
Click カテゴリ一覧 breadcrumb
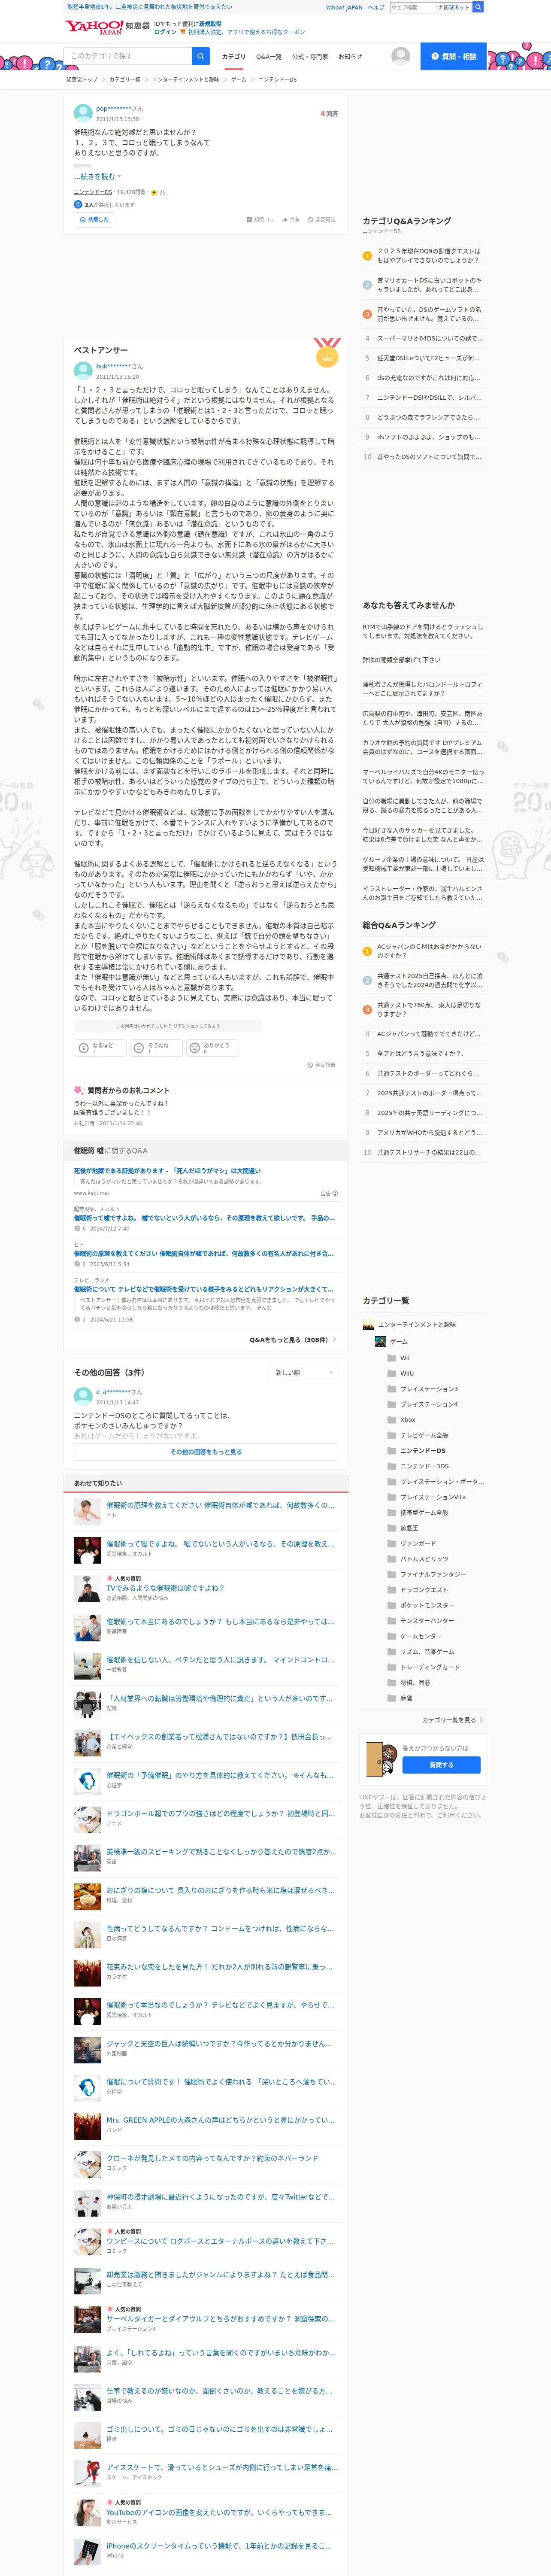point(125,79)
